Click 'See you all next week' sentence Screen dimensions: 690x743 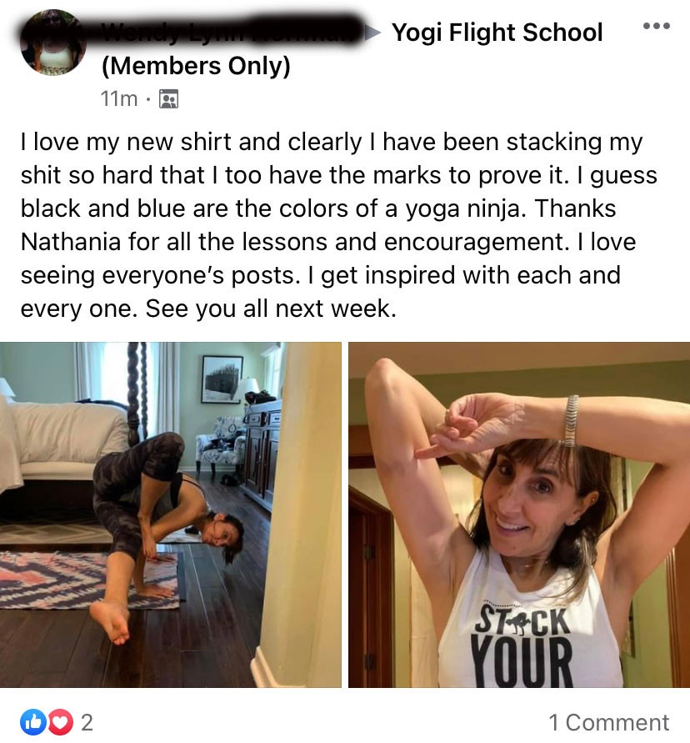tap(270, 309)
